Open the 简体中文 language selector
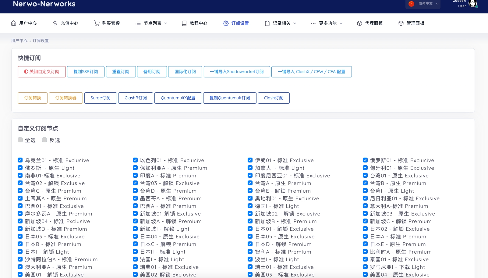The width and height of the screenshot is (488, 278). coord(423,4)
